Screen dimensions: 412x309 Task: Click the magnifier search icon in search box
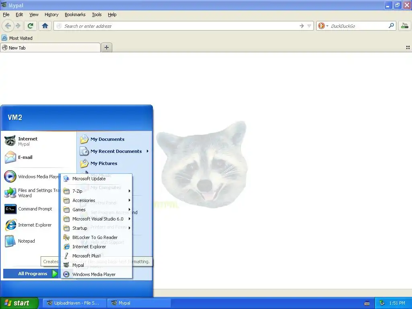(391, 26)
